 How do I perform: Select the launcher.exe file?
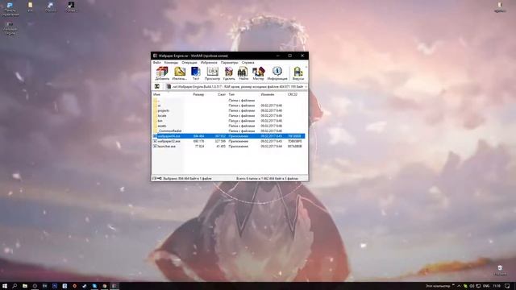tap(229, 147)
